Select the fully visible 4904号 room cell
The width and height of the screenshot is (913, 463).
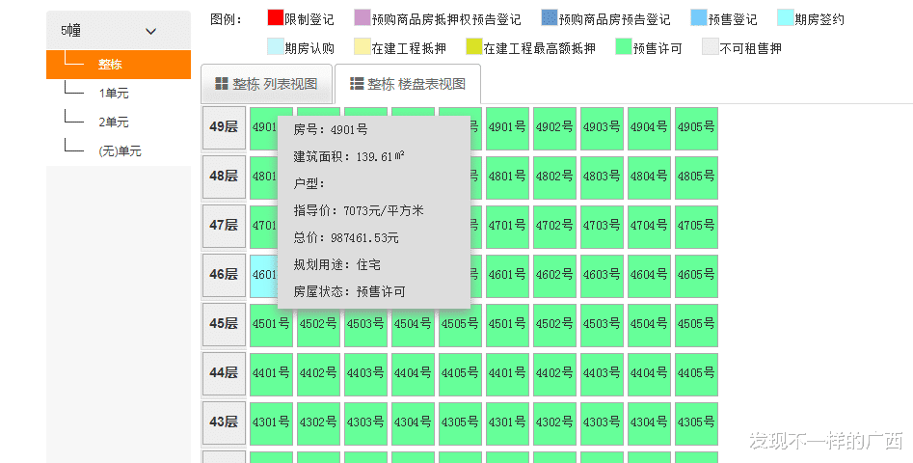point(649,128)
